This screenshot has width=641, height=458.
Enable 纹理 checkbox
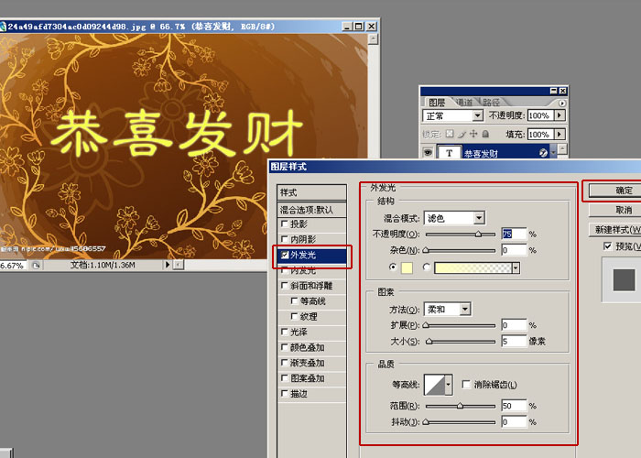click(294, 316)
